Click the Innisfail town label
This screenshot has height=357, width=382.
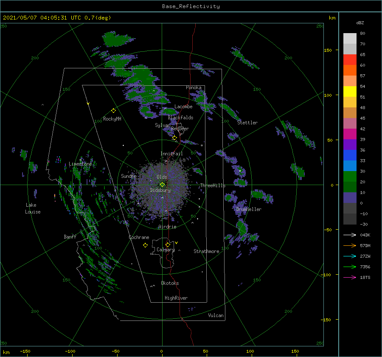pos(171,154)
